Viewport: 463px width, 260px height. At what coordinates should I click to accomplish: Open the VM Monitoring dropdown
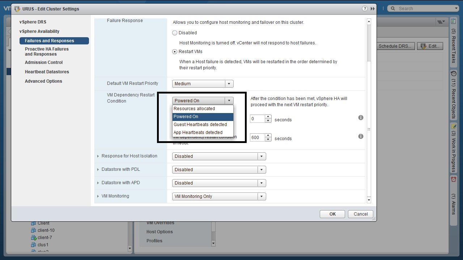point(219,196)
